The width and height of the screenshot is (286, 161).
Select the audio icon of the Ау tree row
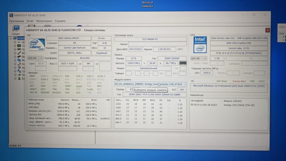tap(19, 68)
